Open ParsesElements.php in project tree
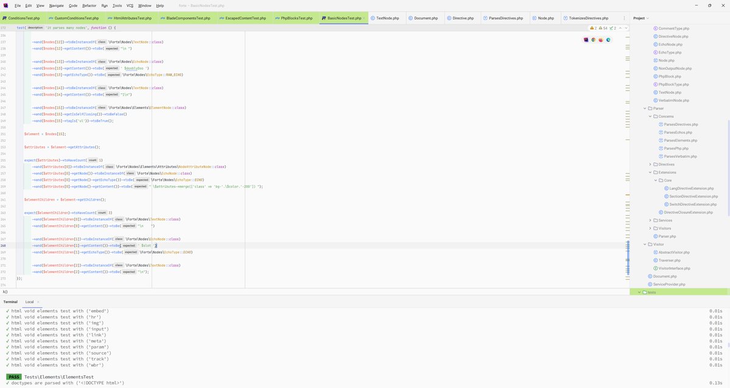730x388 pixels. pos(680,140)
